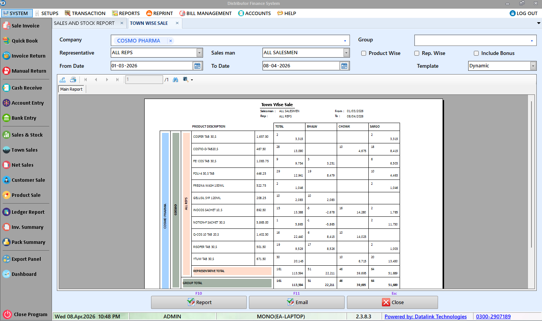This screenshot has width=542, height=321.
Task: Open the zoom options dropdown
Action: 192,80
